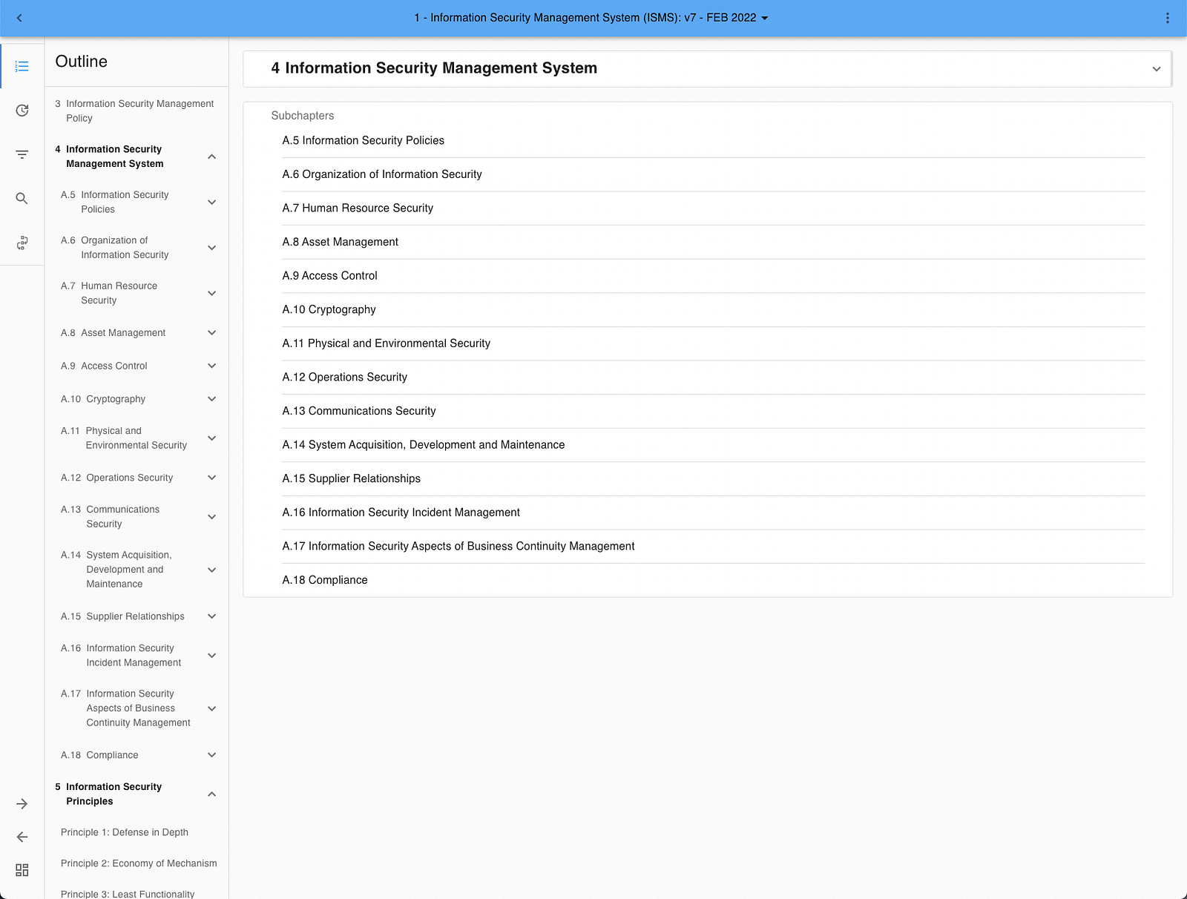1187x899 pixels.
Task: Click the left arrow navigation icon
Action: [x=22, y=837]
